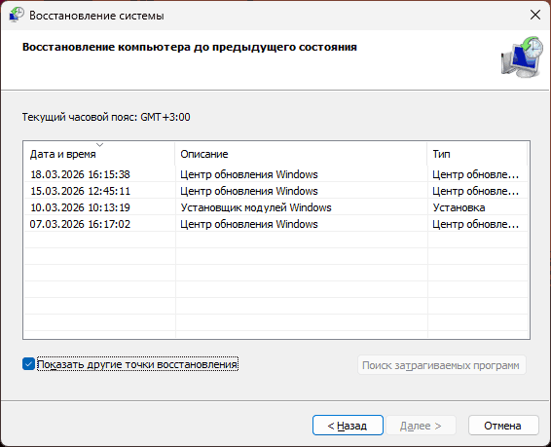Click the 'Показать другие точки восстановления' label

click(137, 364)
